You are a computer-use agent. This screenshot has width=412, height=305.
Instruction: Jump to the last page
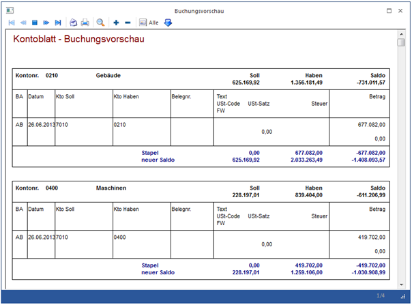click(58, 23)
